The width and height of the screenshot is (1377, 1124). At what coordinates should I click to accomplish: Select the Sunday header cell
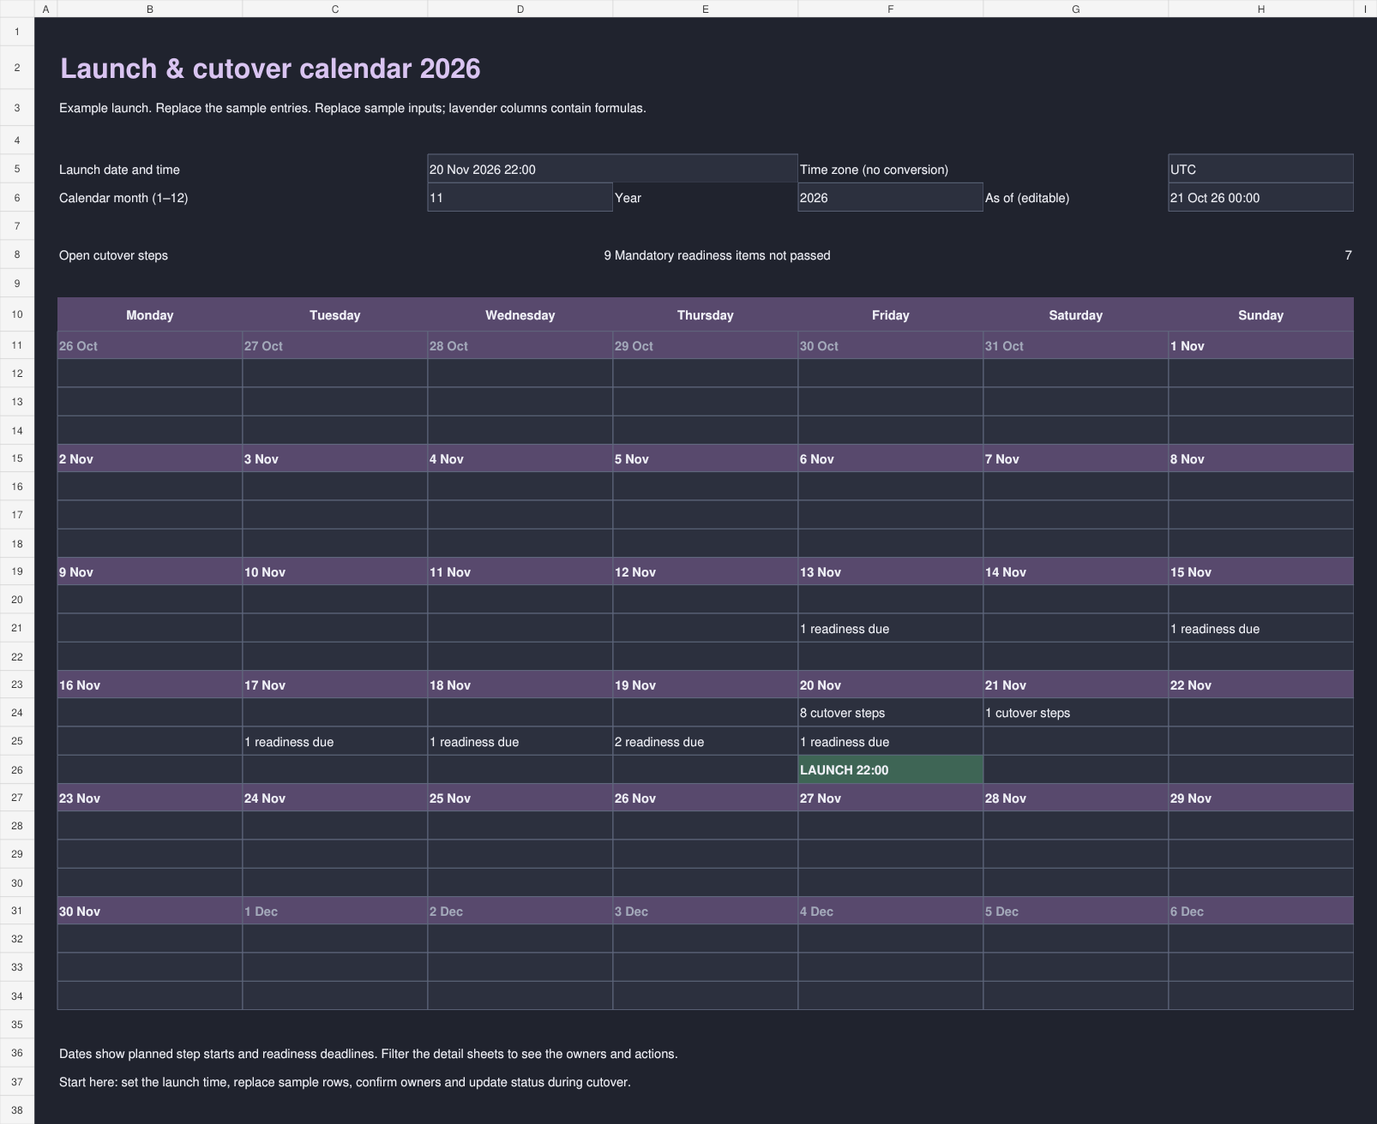(1261, 314)
